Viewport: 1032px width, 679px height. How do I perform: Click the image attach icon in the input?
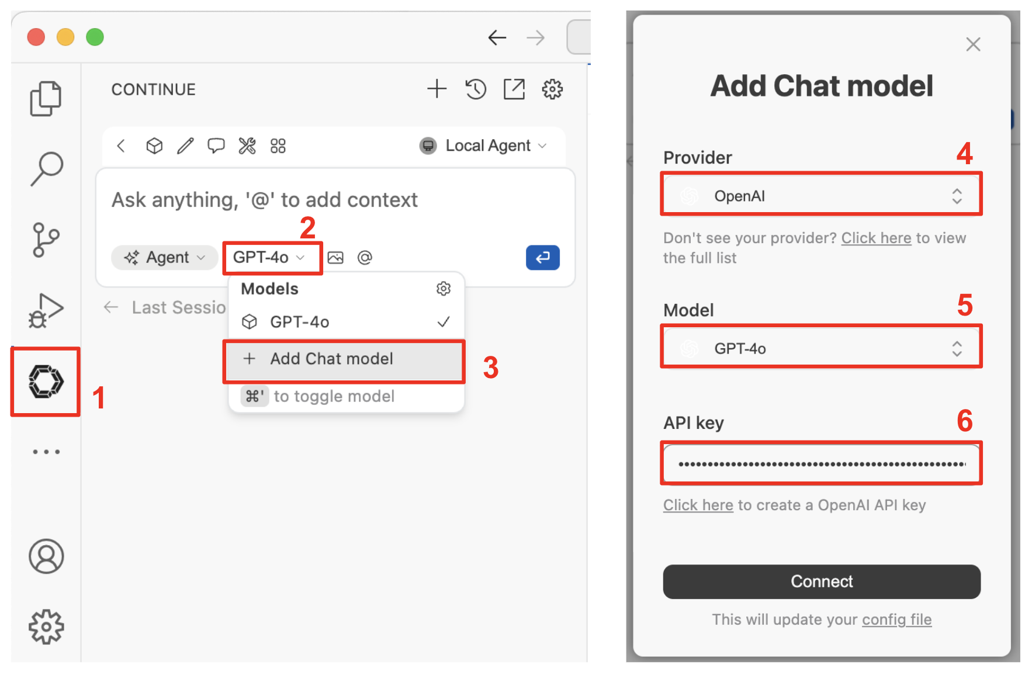coord(335,258)
